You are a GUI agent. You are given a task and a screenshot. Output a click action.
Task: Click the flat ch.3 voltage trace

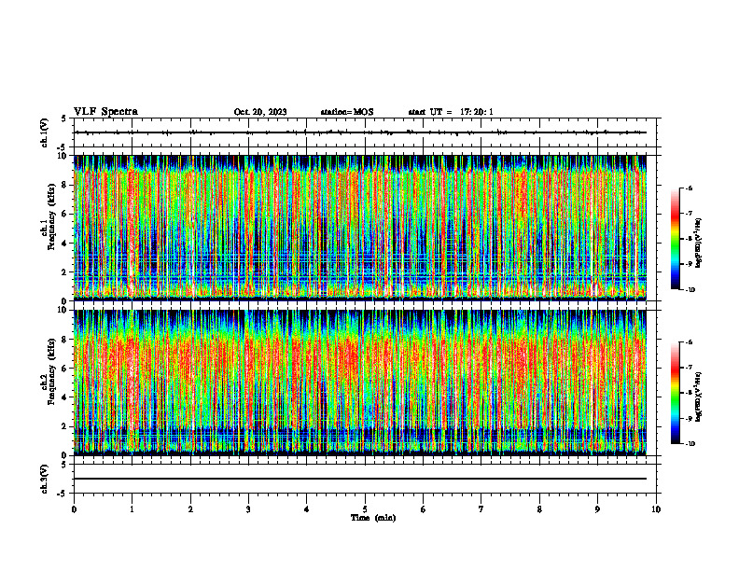pos(360,479)
